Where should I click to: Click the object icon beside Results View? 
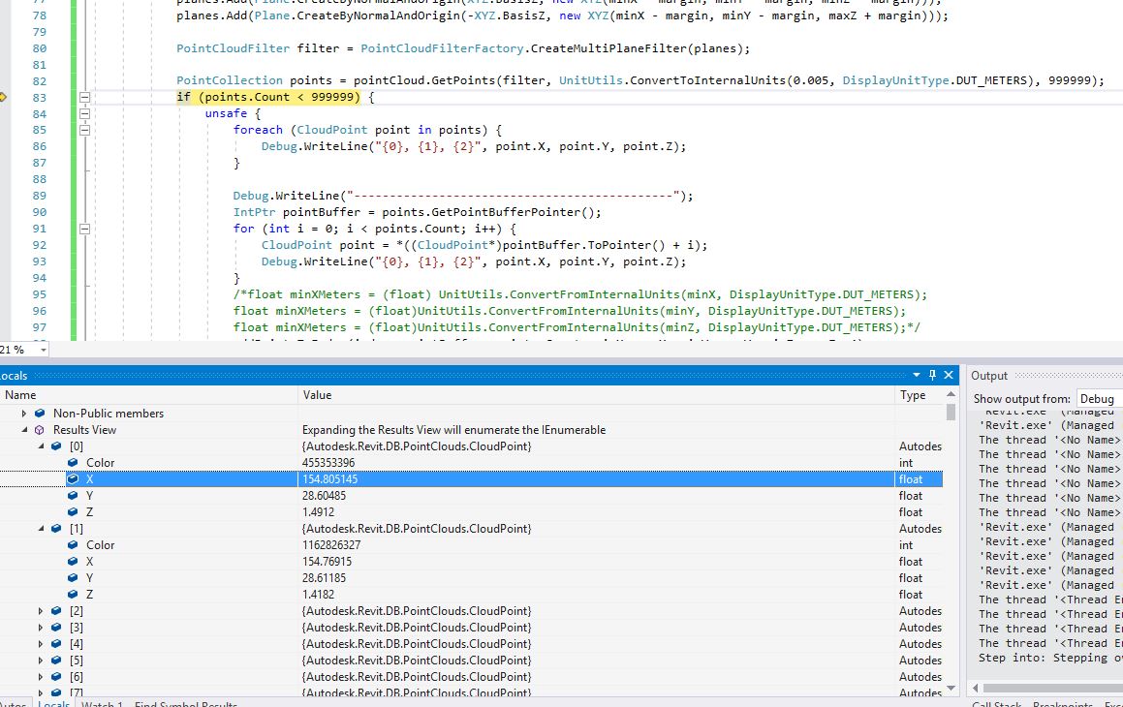(37, 429)
